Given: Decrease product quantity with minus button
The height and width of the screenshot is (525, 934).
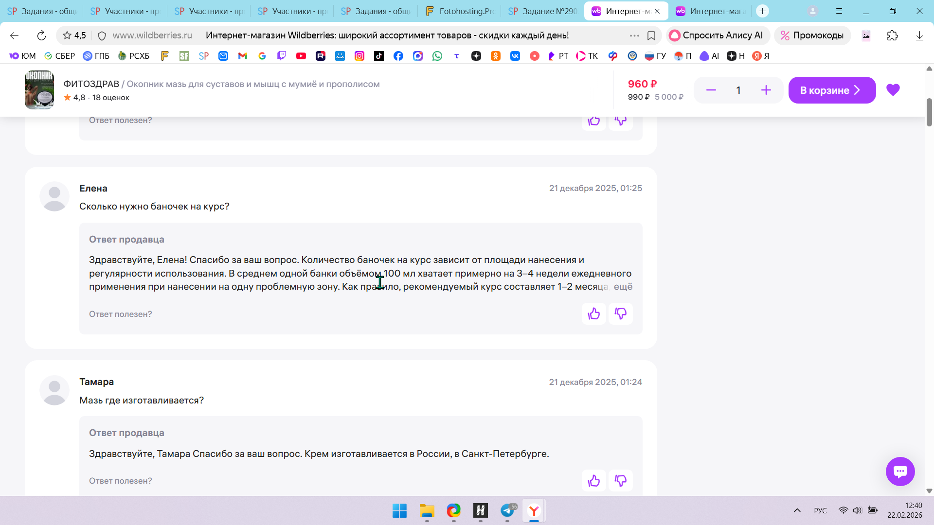Looking at the screenshot, I should [x=711, y=90].
